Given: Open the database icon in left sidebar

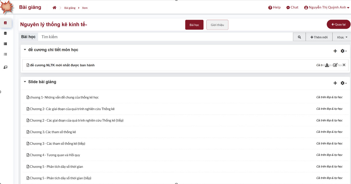Looking at the screenshot, I should click(x=5, y=34).
